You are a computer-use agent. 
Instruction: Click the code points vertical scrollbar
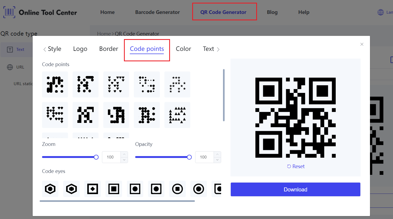click(224, 95)
